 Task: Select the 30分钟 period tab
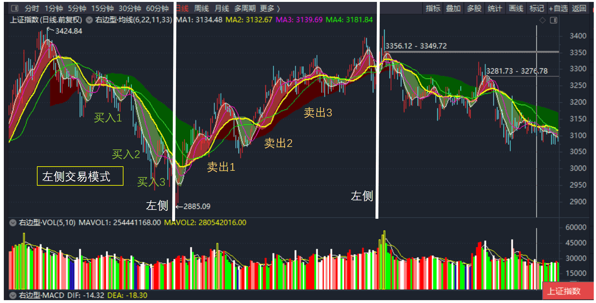click(x=130, y=8)
